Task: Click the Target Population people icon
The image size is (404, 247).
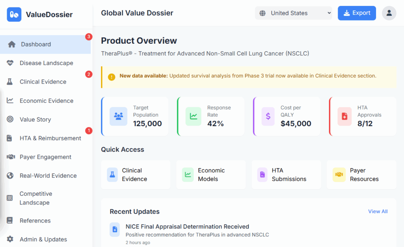Action: pyautogui.click(x=118, y=116)
